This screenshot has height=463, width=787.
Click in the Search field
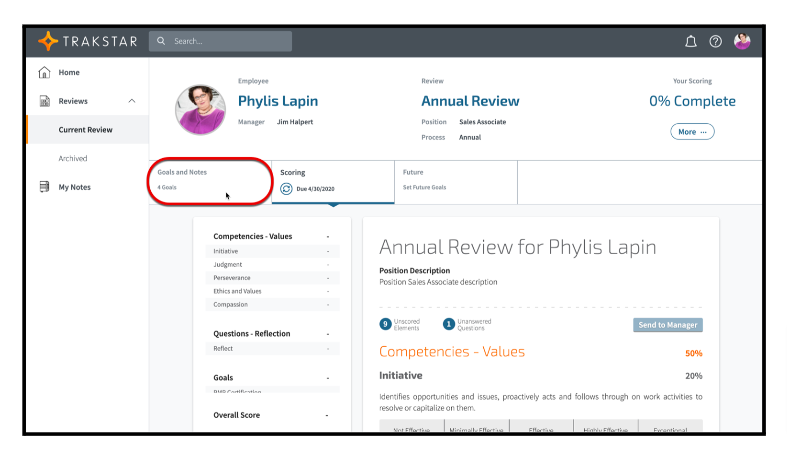click(228, 41)
